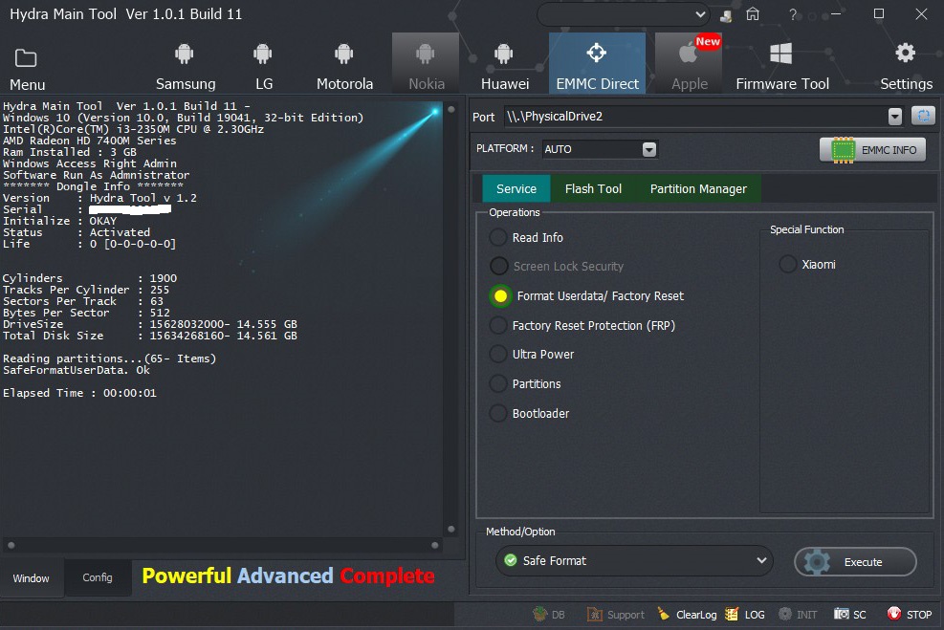Click the horizontal log scrollbar
Image resolution: width=944 pixels, height=630 pixels.
[x=223, y=545]
